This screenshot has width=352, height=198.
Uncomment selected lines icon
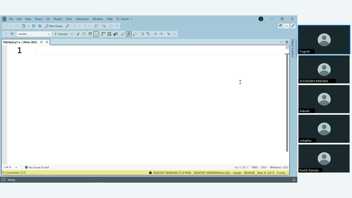[x=148, y=34]
